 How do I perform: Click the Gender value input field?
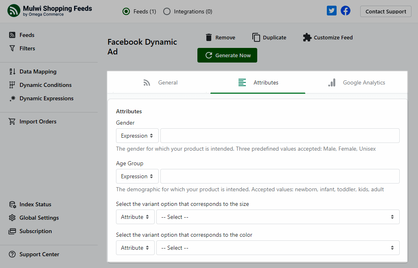280,136
